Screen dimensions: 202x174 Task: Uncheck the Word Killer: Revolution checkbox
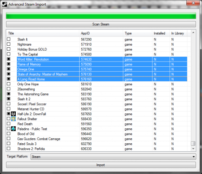pos(8,59)
